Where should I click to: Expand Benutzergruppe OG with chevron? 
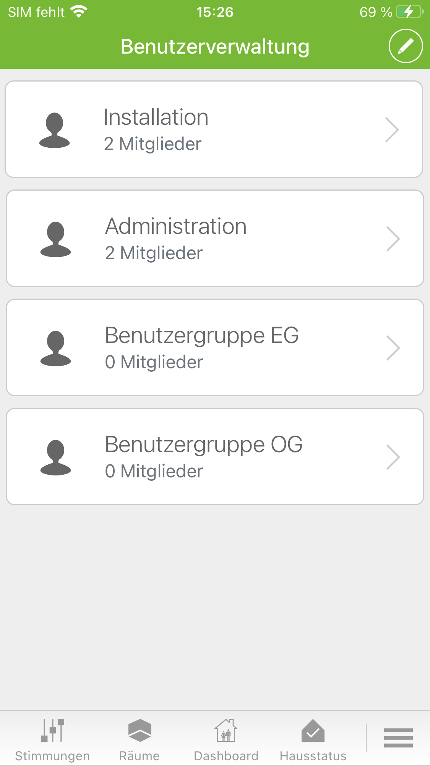click(x=393, y=457)
